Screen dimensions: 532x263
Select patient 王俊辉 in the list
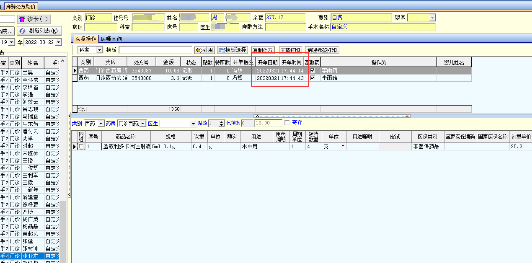(30, 168)
